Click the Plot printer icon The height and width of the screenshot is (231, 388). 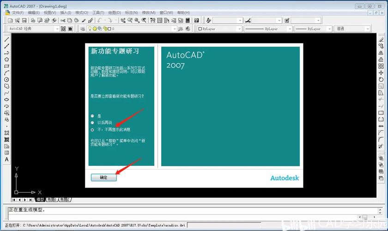coord(33,20)
